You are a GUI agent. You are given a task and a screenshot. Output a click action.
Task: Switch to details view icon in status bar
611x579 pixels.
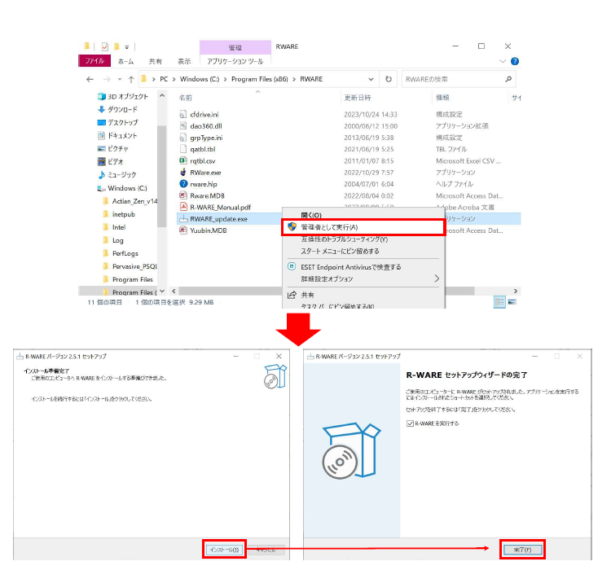(499, 302)
